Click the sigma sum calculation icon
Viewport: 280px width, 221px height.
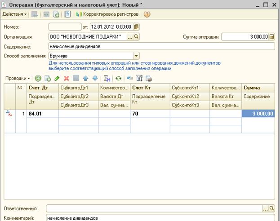(107, 78)
